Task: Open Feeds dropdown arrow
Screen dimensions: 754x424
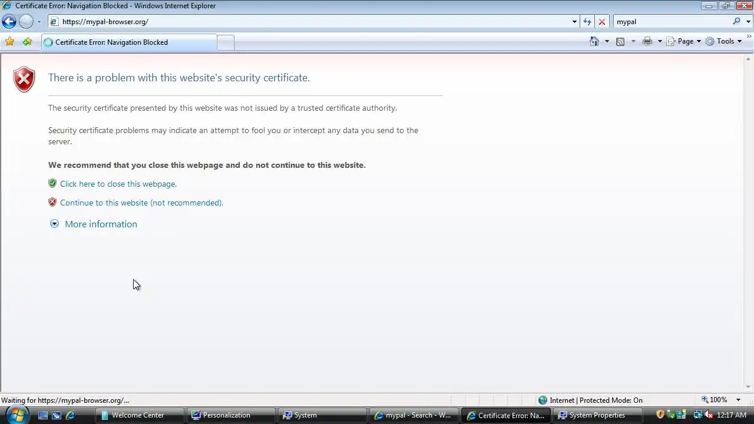Action: click(633, 41)
